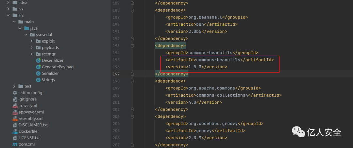The height and width of the screenshot is (148, 353).
Task: Fold dependency block at line 193
Action: pyautogui.click(x=132, y=46)
